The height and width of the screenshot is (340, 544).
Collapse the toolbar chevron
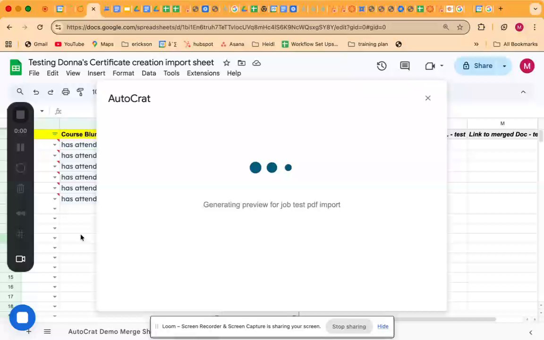tap(523, 92)
